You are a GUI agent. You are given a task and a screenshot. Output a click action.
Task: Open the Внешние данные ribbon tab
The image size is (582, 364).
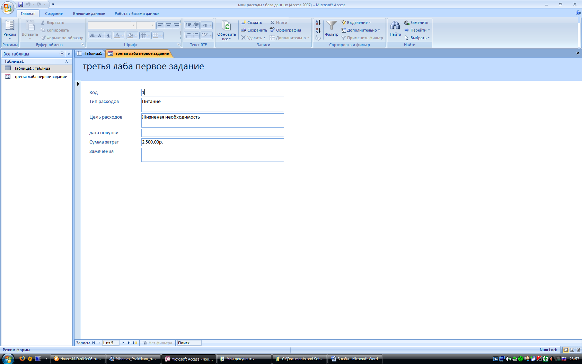pyautogui.click(x=89, y=14)
